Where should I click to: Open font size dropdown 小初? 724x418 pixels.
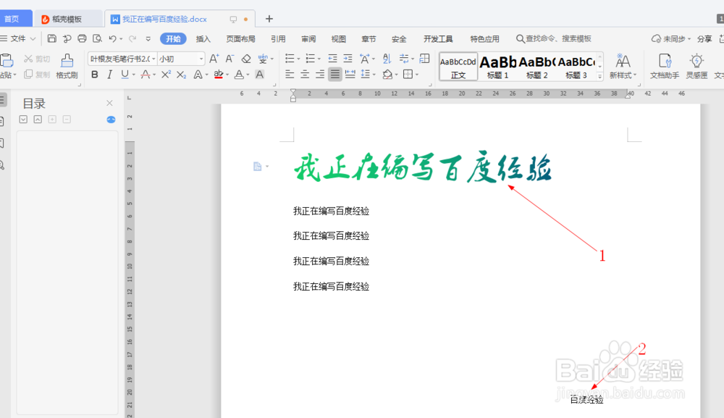point(201,59)
